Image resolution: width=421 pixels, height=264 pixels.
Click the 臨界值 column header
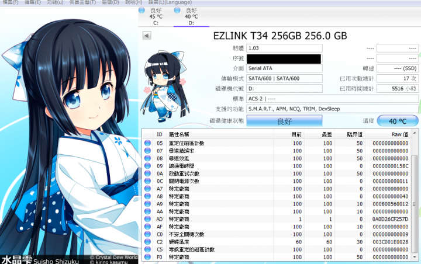tap(350, 134)
